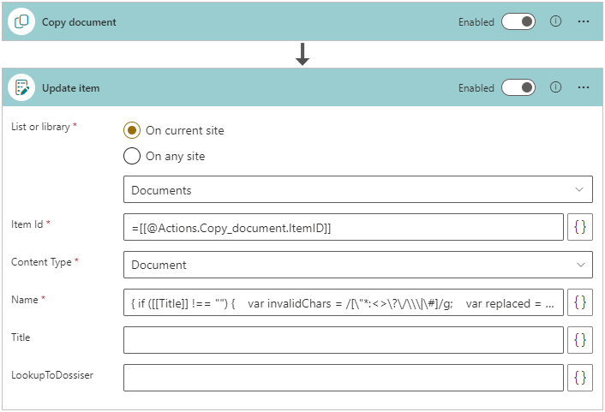
Task: Click the Copy document action icon
Action: click(21, 22)
